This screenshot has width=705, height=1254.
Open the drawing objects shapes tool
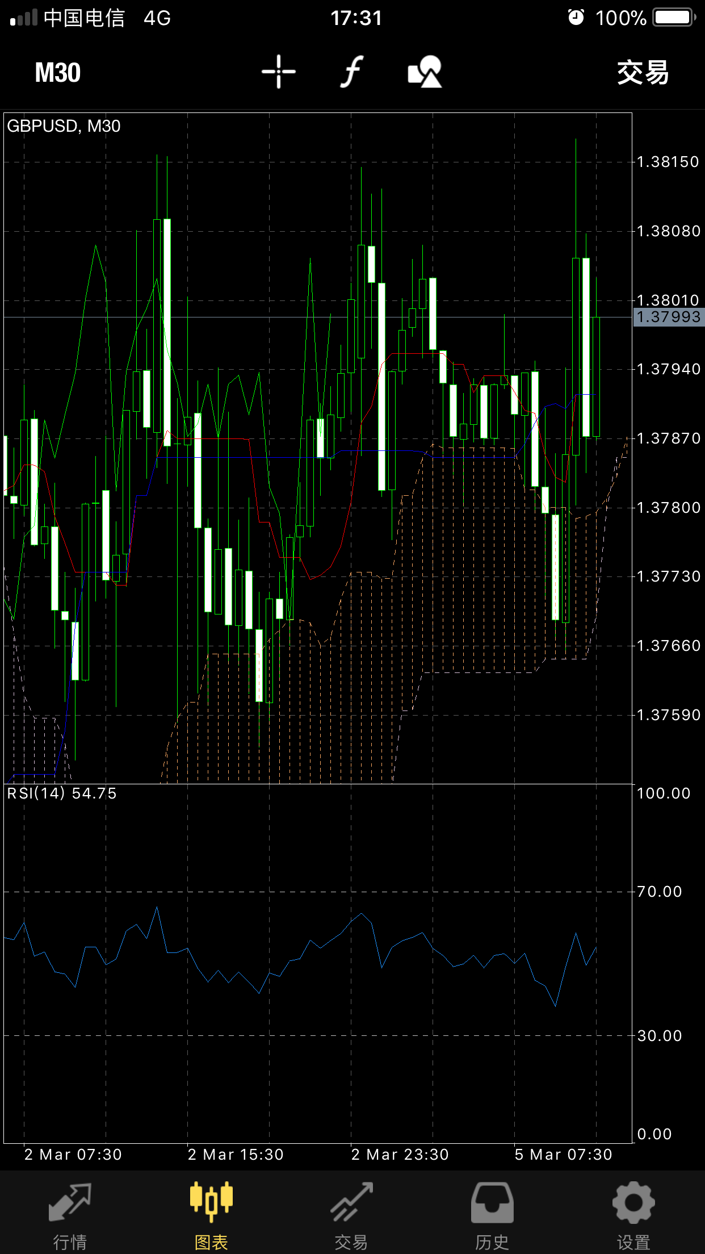(x=425, y=72)
